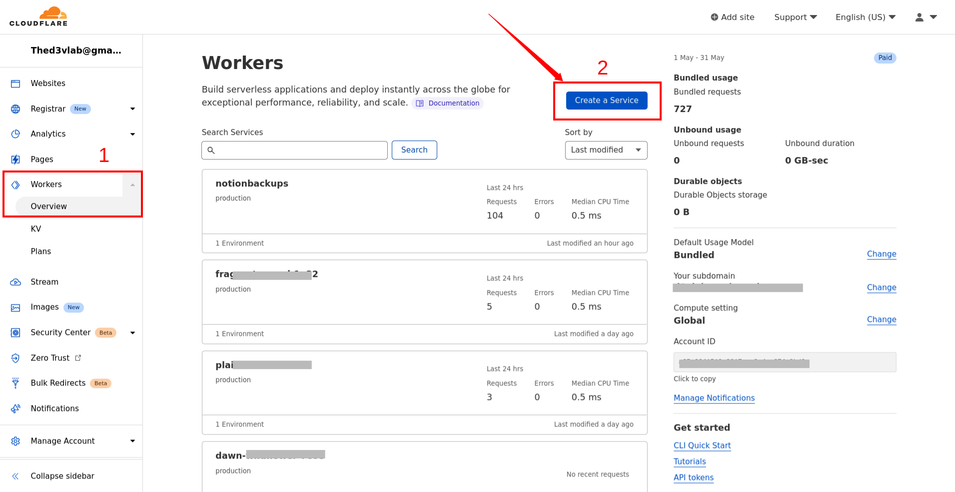Open the English (US) language dropdown

[866, 17]
